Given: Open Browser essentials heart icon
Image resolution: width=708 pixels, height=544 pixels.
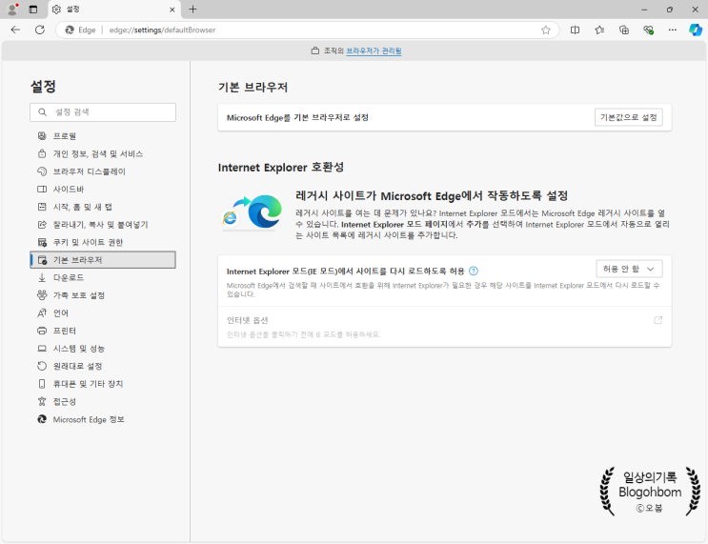Looking at the screenshot, I should pyautogui.click(x=648, y=30).
